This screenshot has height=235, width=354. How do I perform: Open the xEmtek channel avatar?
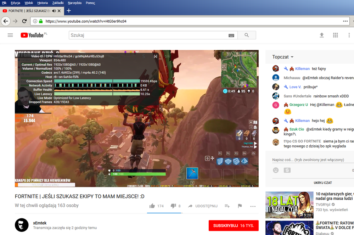click(22, 225)
